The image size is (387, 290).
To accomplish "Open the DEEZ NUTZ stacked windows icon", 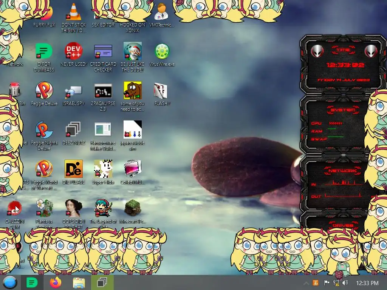I will (74, 130).
